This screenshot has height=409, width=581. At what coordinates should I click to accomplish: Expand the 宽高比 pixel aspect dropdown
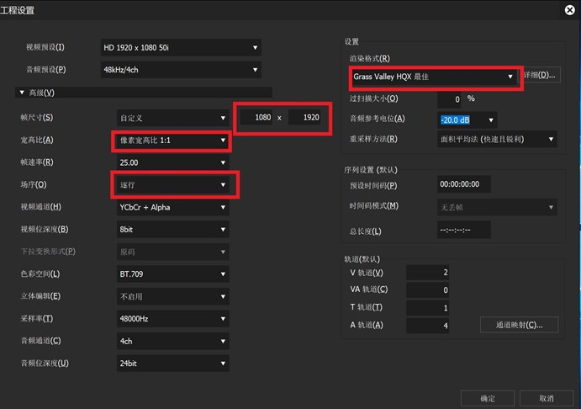click(172, 140)
